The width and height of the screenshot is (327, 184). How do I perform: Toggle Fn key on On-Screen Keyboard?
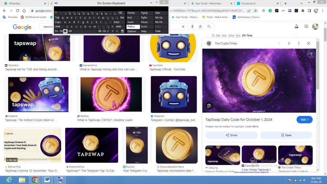point(57,31)
